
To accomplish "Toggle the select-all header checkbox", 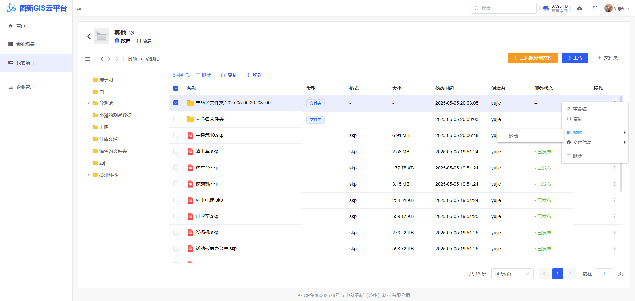I will pyautogui.click(x=176, y=88).
